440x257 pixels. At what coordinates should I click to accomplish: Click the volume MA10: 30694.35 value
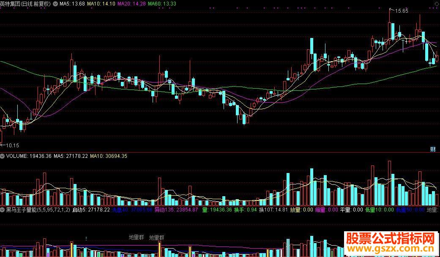(x=109, y=156)
